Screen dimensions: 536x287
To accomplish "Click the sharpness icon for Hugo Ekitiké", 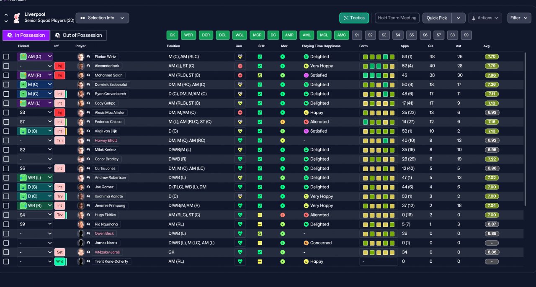I will click(x=260, y=215).
